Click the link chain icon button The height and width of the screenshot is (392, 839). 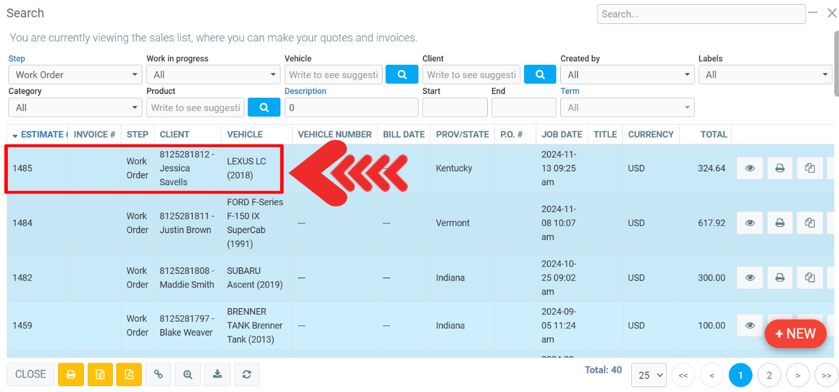pos(159,375)
